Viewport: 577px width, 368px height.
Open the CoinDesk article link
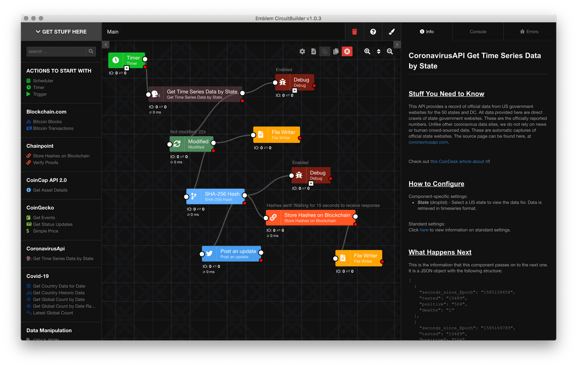(x=459, y=162)
